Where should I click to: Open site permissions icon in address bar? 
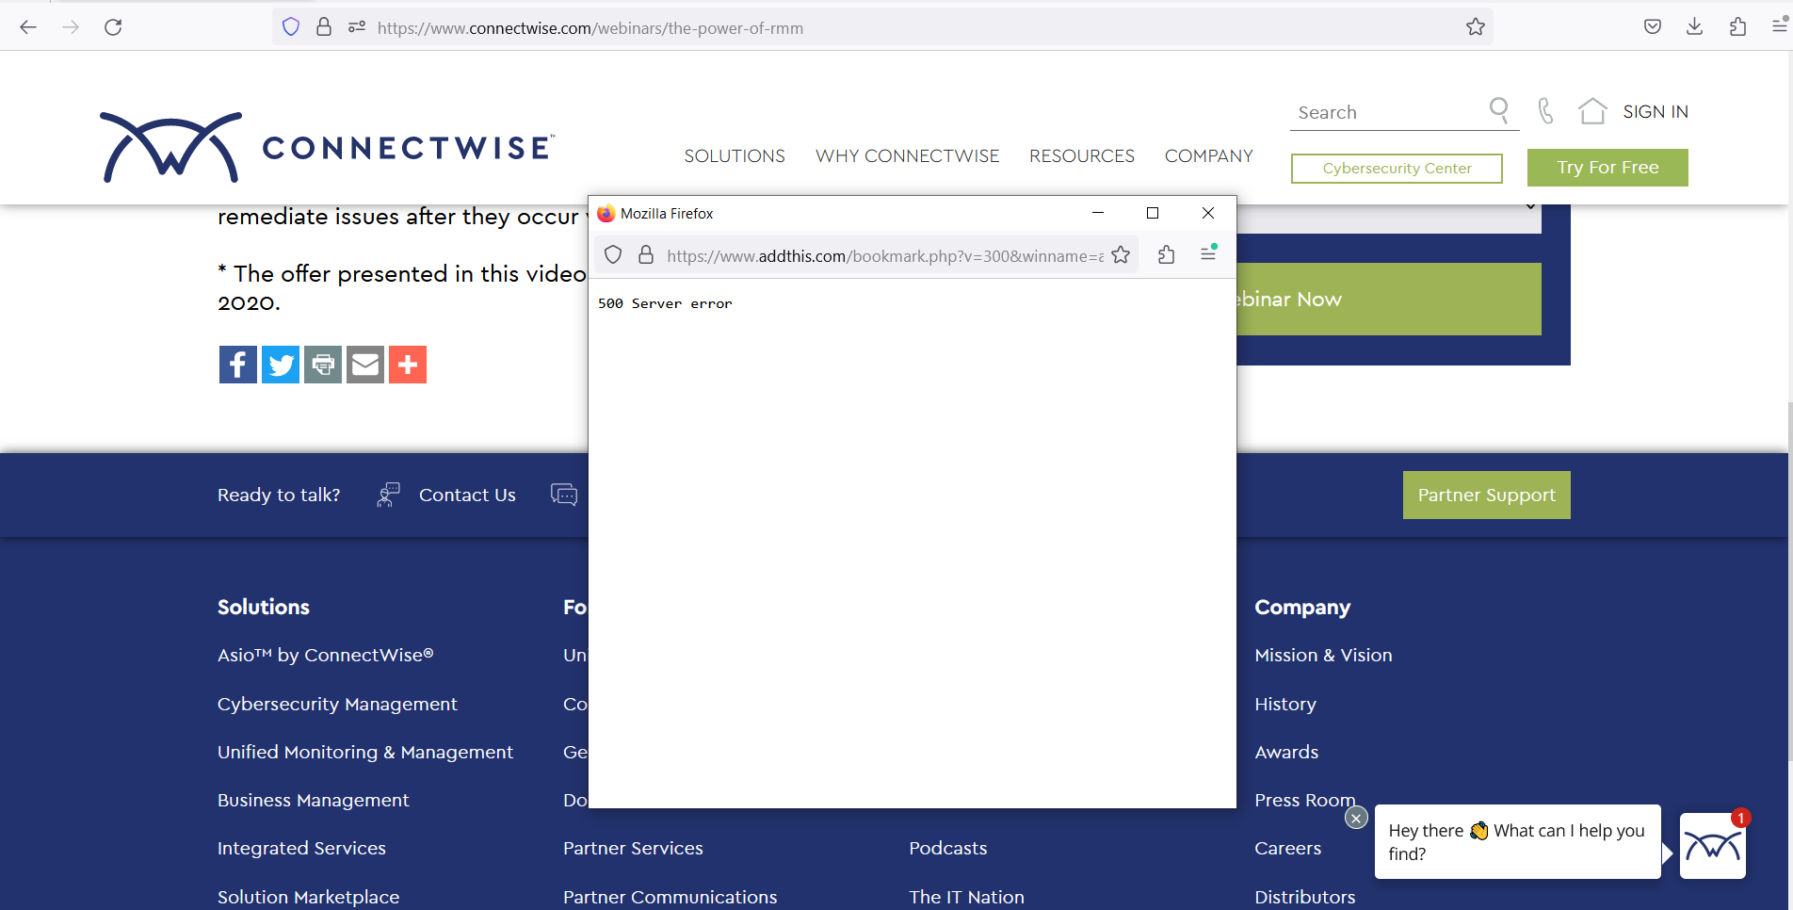(357, 27)
